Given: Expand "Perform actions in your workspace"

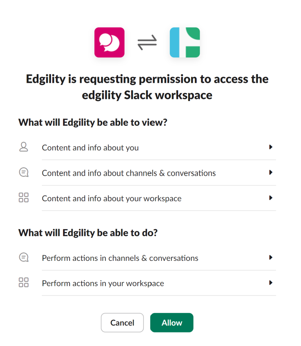Looking at the screenshot, I should (x=271, y=283).
